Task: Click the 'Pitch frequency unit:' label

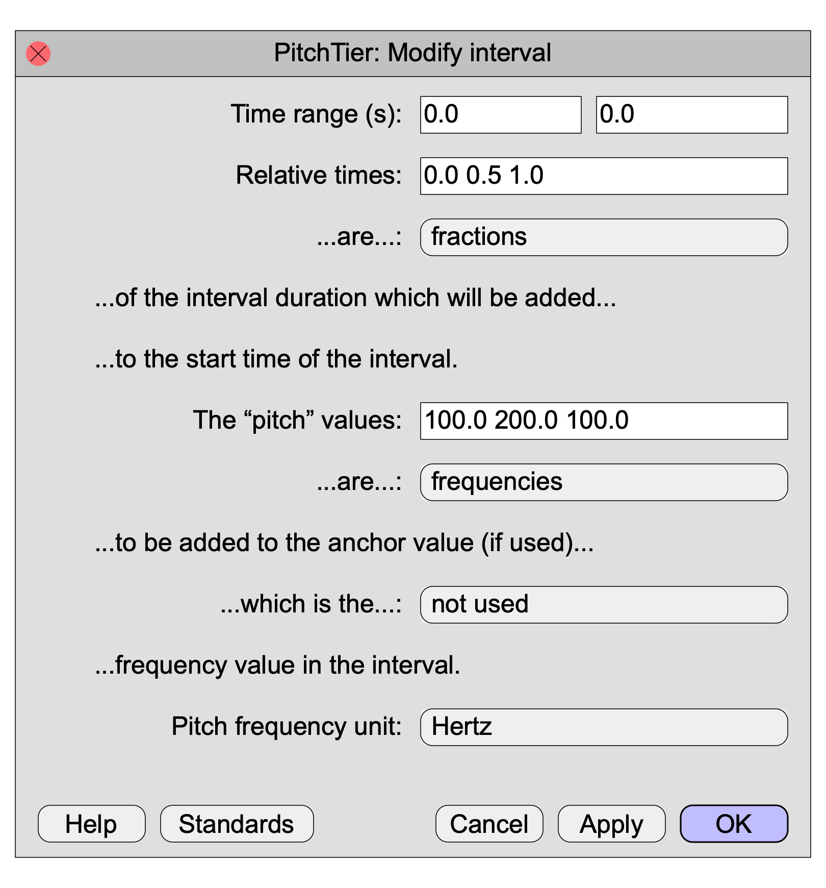Action: (x=287, y=727)
